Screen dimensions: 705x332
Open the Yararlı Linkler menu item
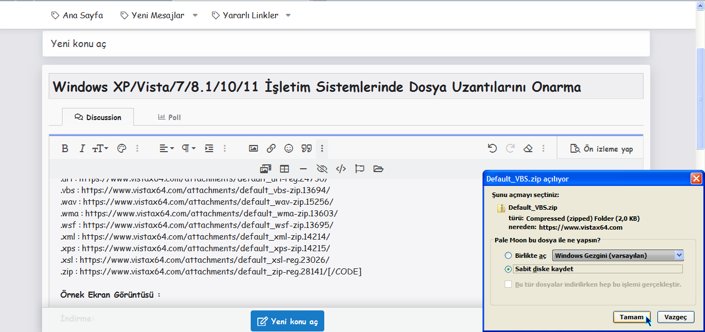tap(245, 15)
